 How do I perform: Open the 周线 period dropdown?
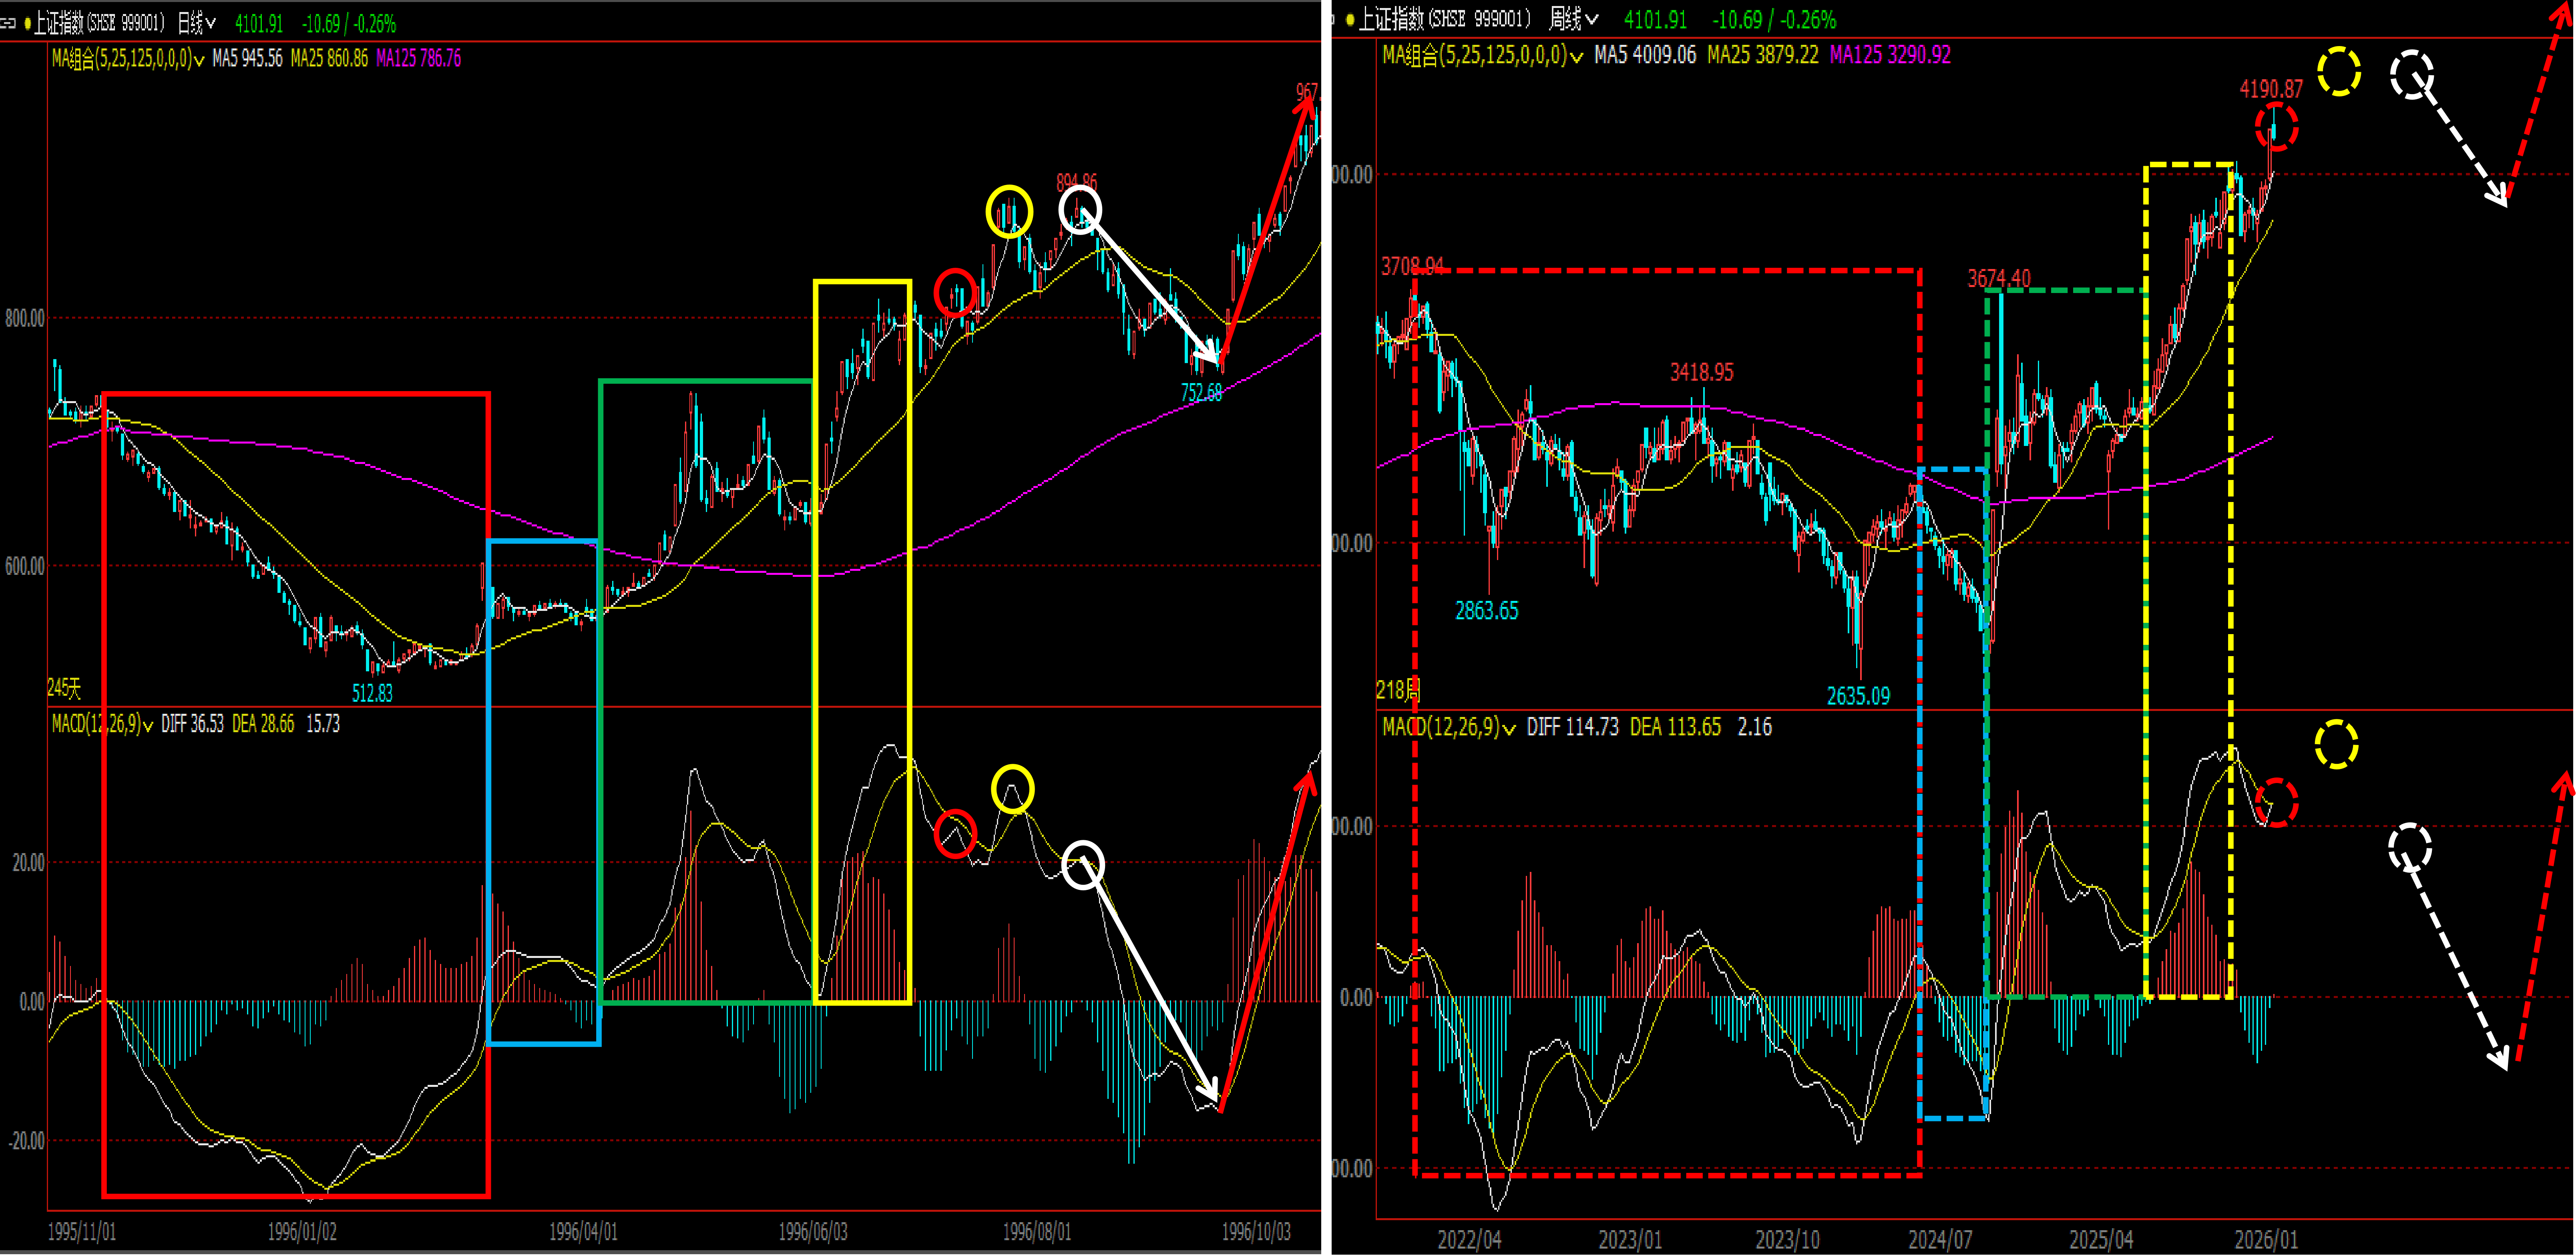(x=1573, y=19)
